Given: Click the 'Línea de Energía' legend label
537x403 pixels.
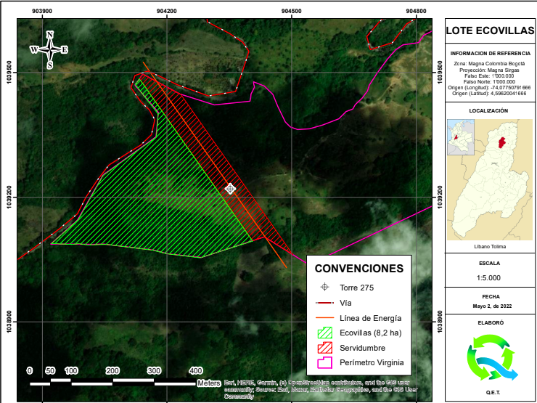Looking at the screenshot, I should pyautogui.click(x=371, y=318).
